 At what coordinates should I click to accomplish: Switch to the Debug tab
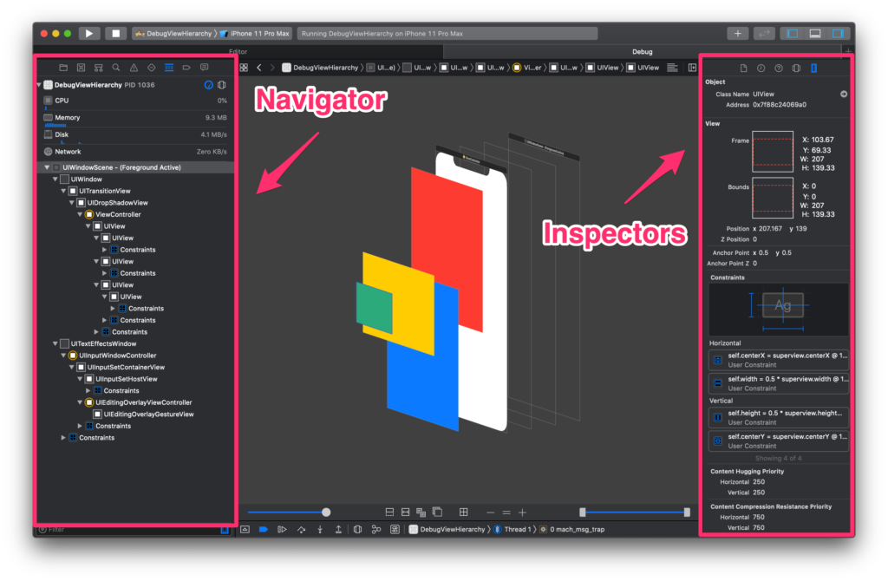point(643,51)
